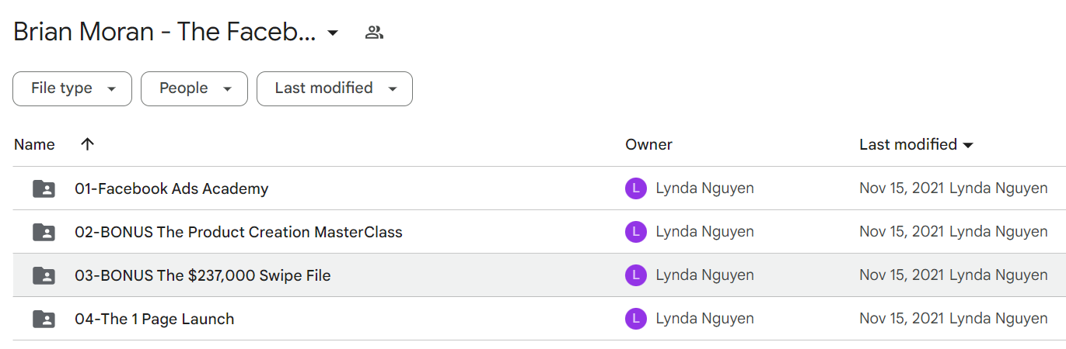
Task: Sort files by the Name column header
Action: 34,144
